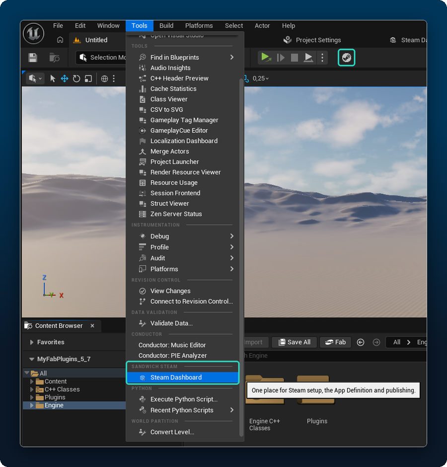447x467 pixels.
Task: Open the Select menu
Action: [x=234, y=26]
